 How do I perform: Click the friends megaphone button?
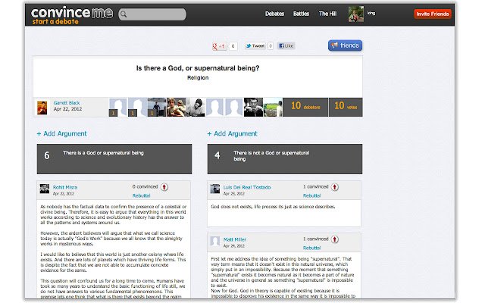point(345,45)
